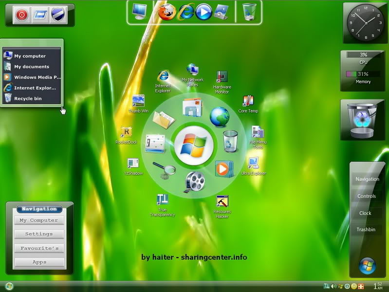Screen dimensions: 389x292
Task: Open the film reel icon in the circle dock
Action: click(x=195, y=182)
